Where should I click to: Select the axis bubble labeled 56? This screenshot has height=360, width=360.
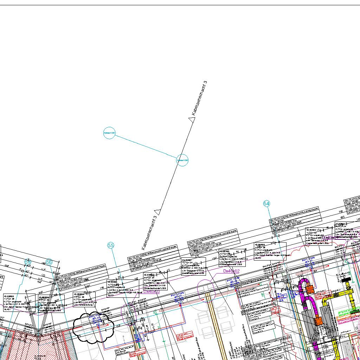49,262
